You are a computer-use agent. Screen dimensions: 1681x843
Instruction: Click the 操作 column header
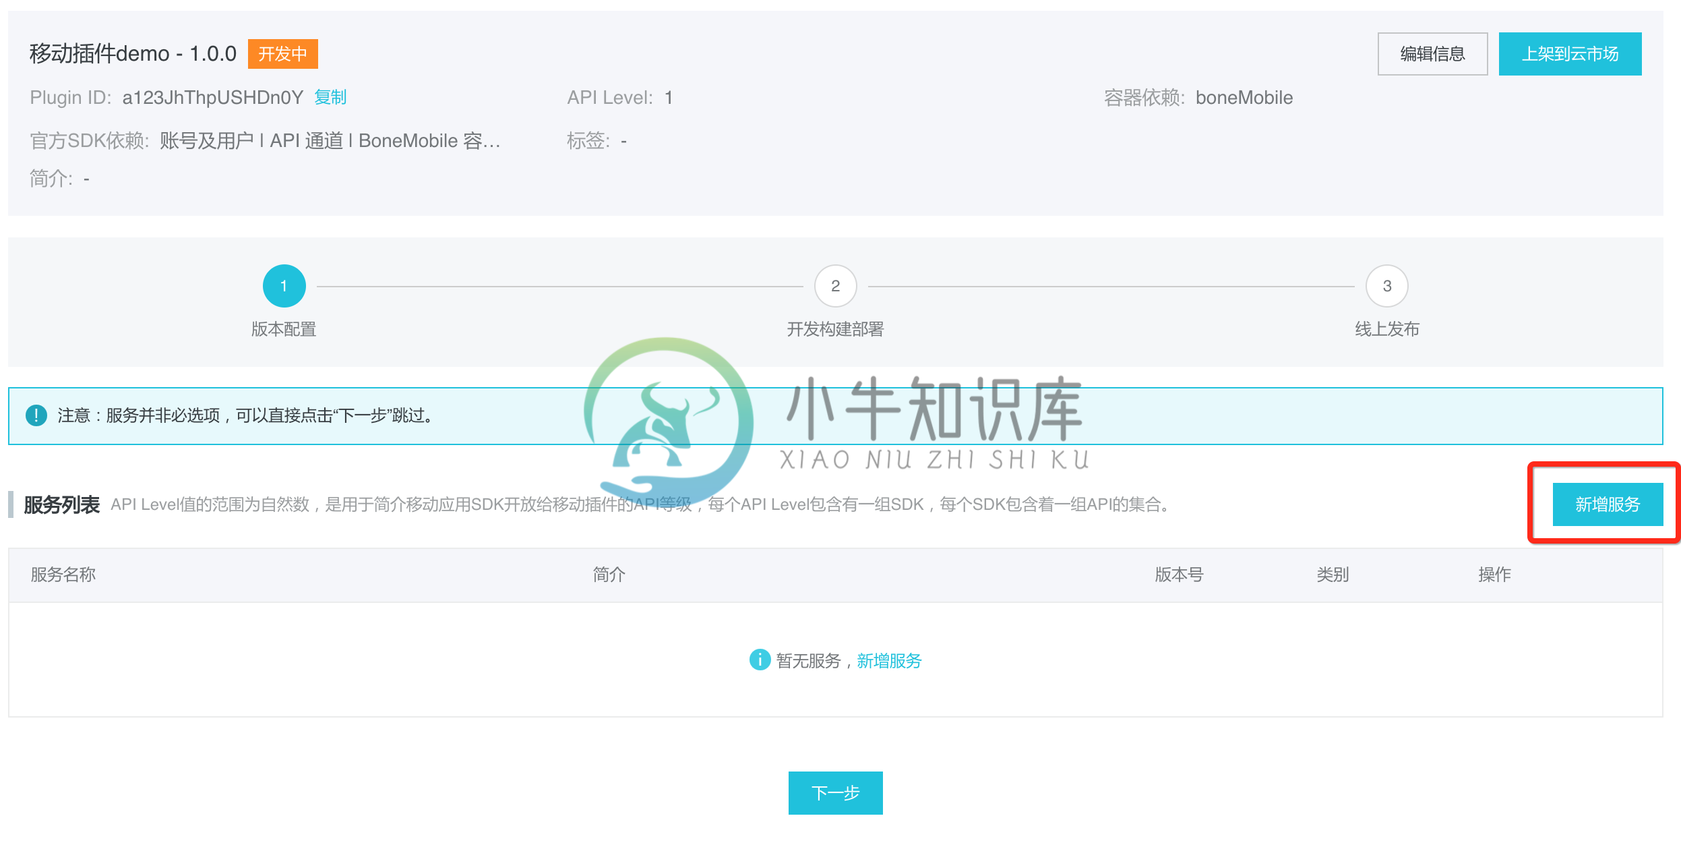pyautogui.click(x=1494, y=575)
